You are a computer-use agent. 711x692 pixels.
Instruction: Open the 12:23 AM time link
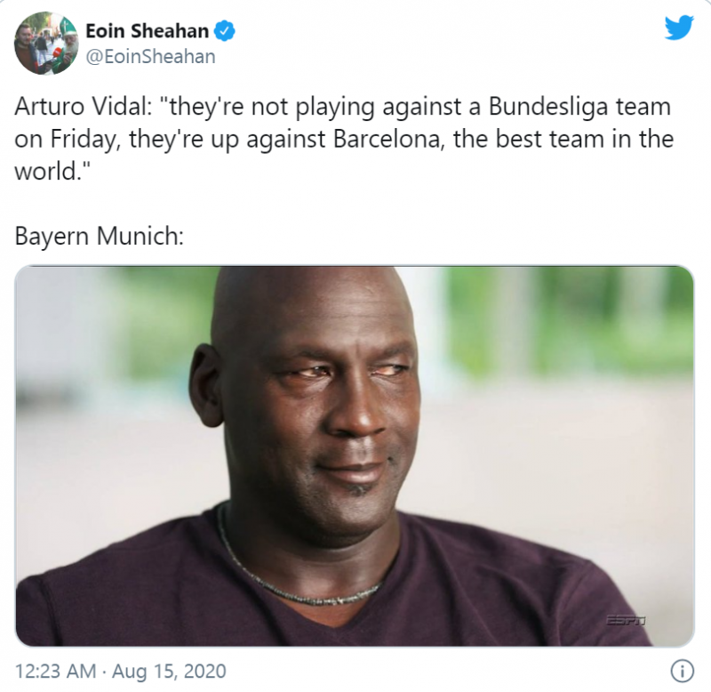(56, 672)
